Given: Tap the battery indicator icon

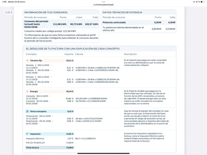Looking at the screenshot, I should point(202,2).
